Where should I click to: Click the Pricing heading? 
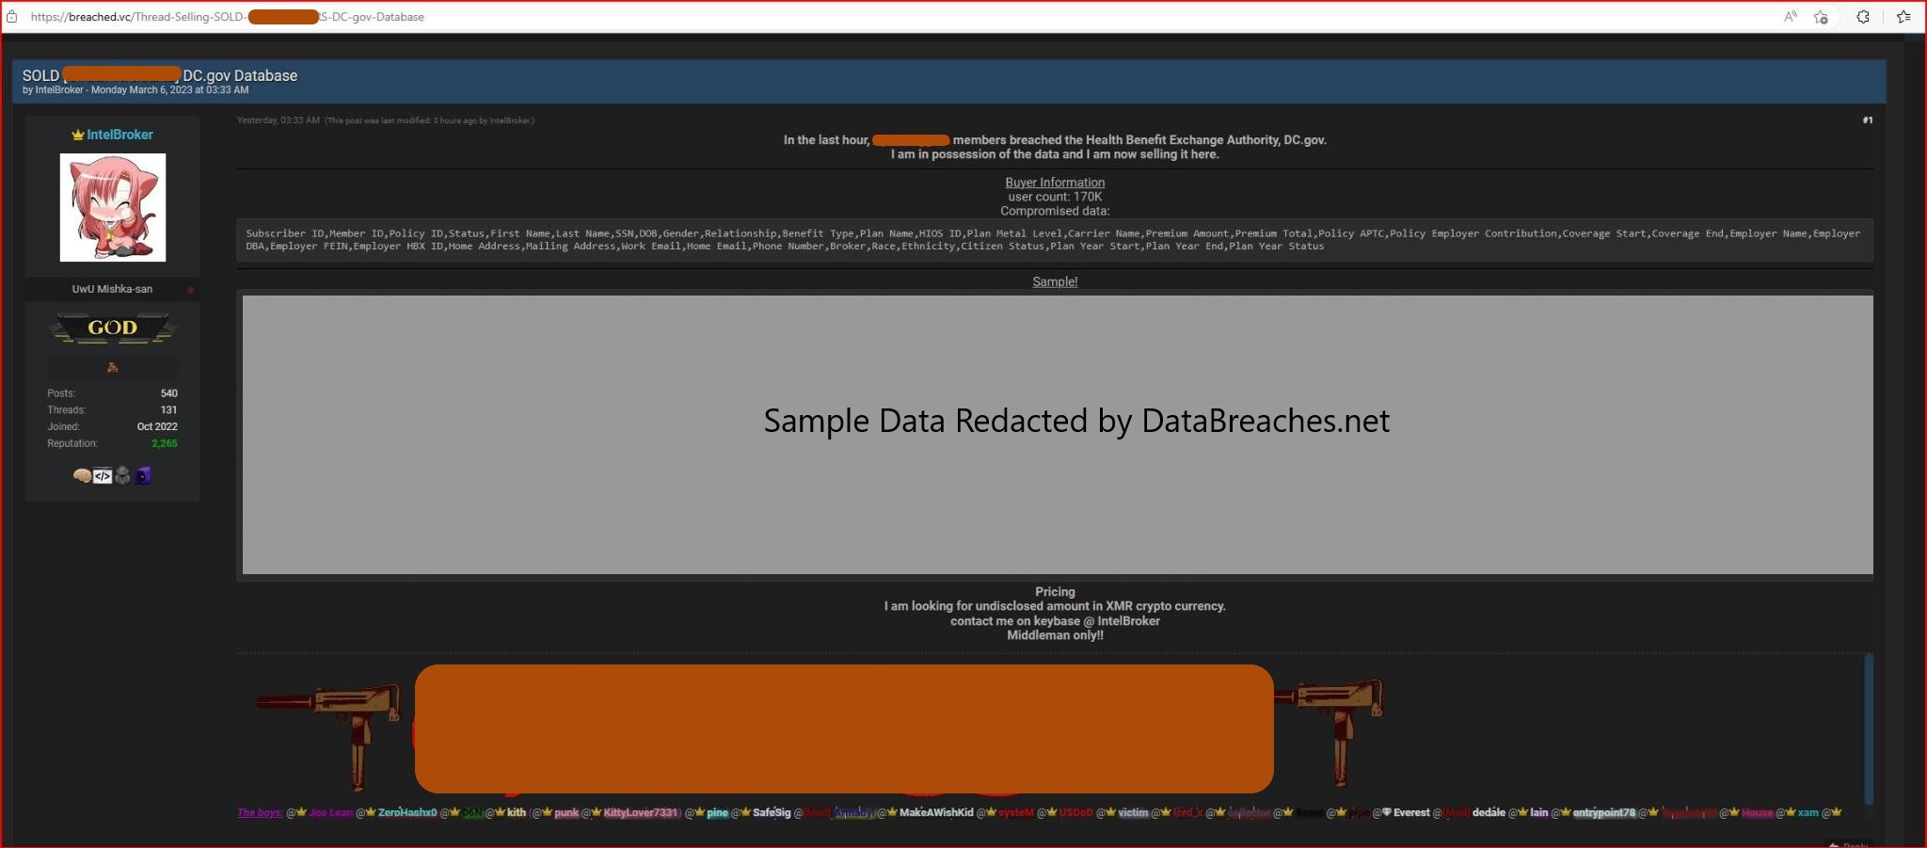pos(1055,592)
